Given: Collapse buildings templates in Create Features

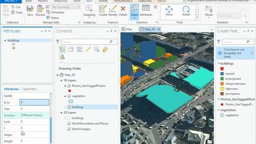Looking at the screenshot, I should pos(219,63).
